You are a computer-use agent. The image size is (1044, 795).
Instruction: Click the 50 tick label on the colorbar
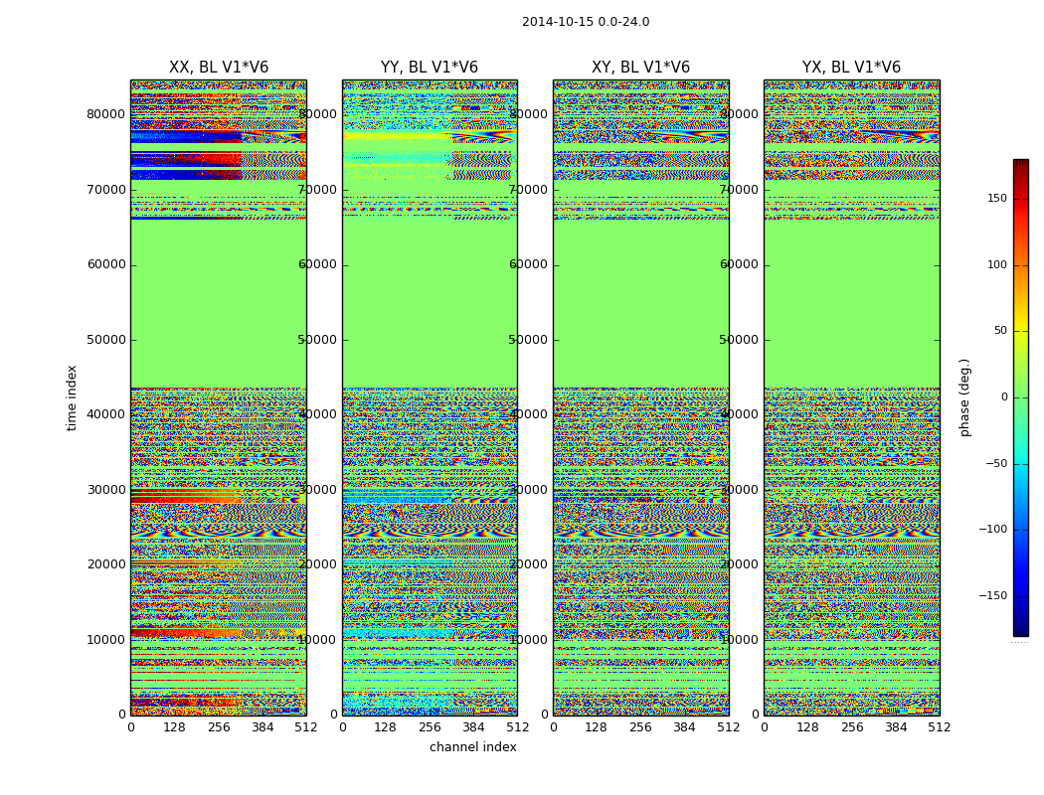point(1000,331)
